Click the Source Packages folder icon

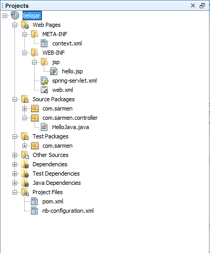click(x=25, y=99)
